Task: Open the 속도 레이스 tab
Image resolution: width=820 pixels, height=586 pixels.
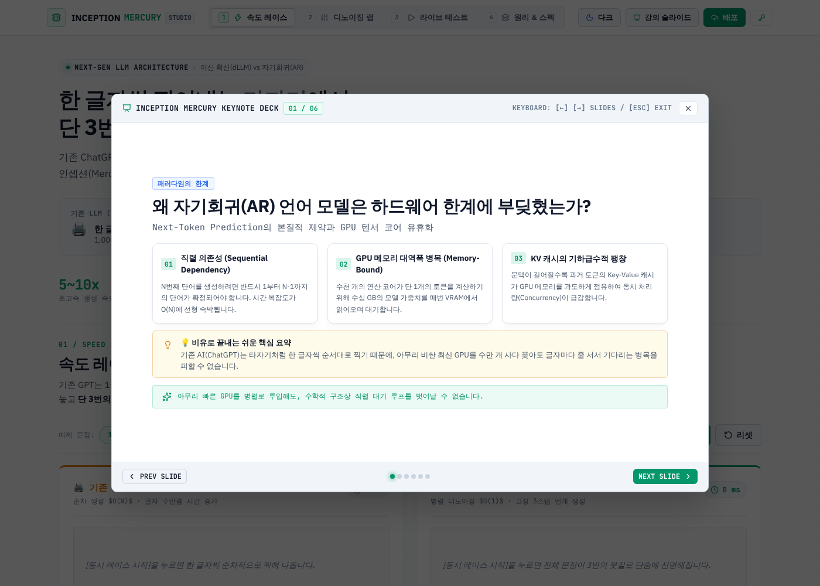Action: 253,18
